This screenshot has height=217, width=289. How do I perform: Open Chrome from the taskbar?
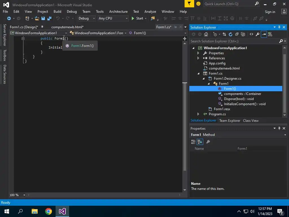(x=49, y=211)
